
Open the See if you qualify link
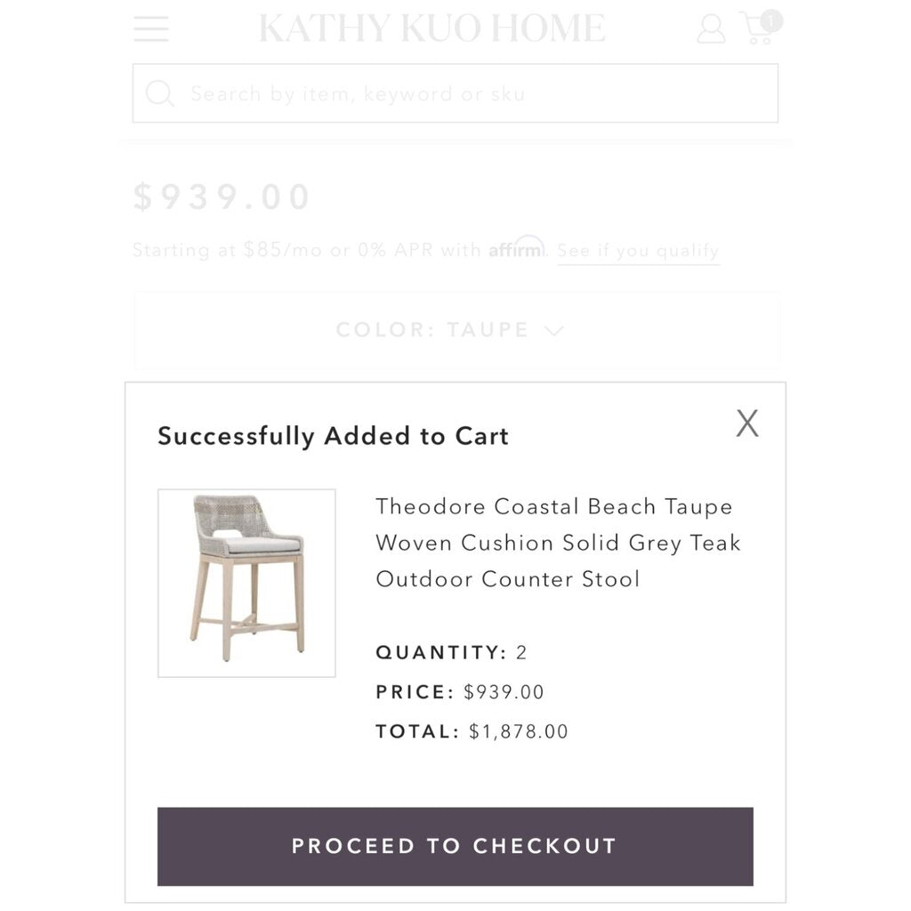pos(639,251)
